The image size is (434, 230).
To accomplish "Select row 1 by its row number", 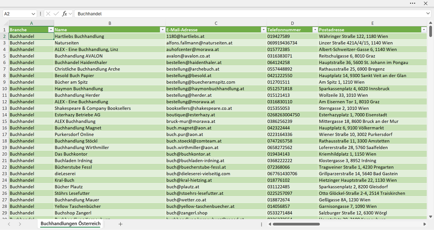I will [x=5, y=30].
